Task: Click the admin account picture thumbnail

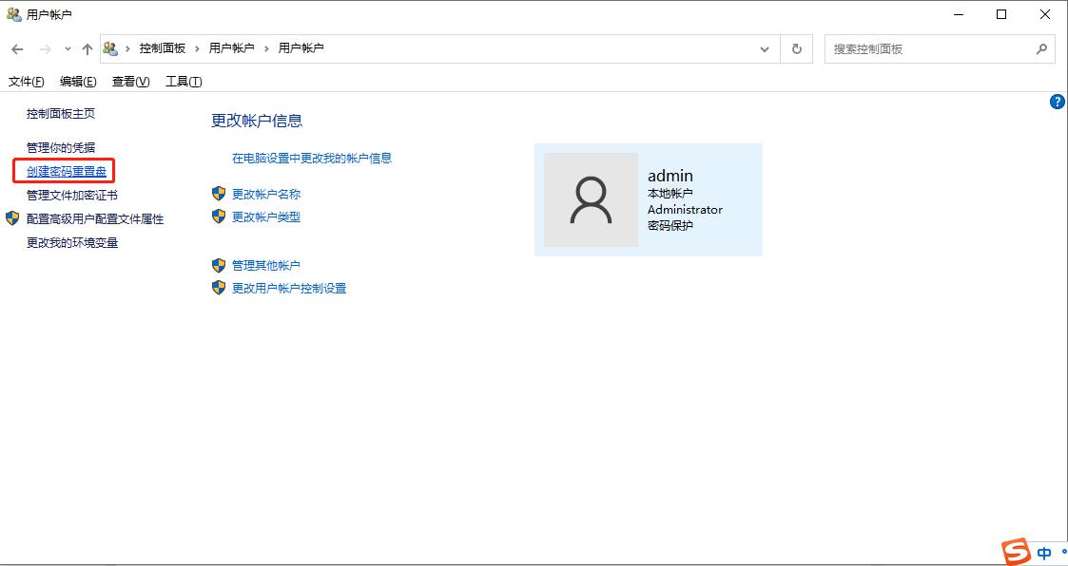Action: pyautogui.click(x=591, y=199)
